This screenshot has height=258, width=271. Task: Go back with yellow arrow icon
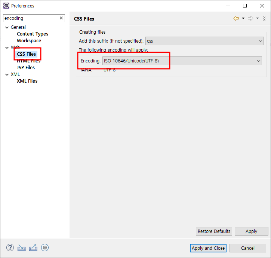click(236, 18)
